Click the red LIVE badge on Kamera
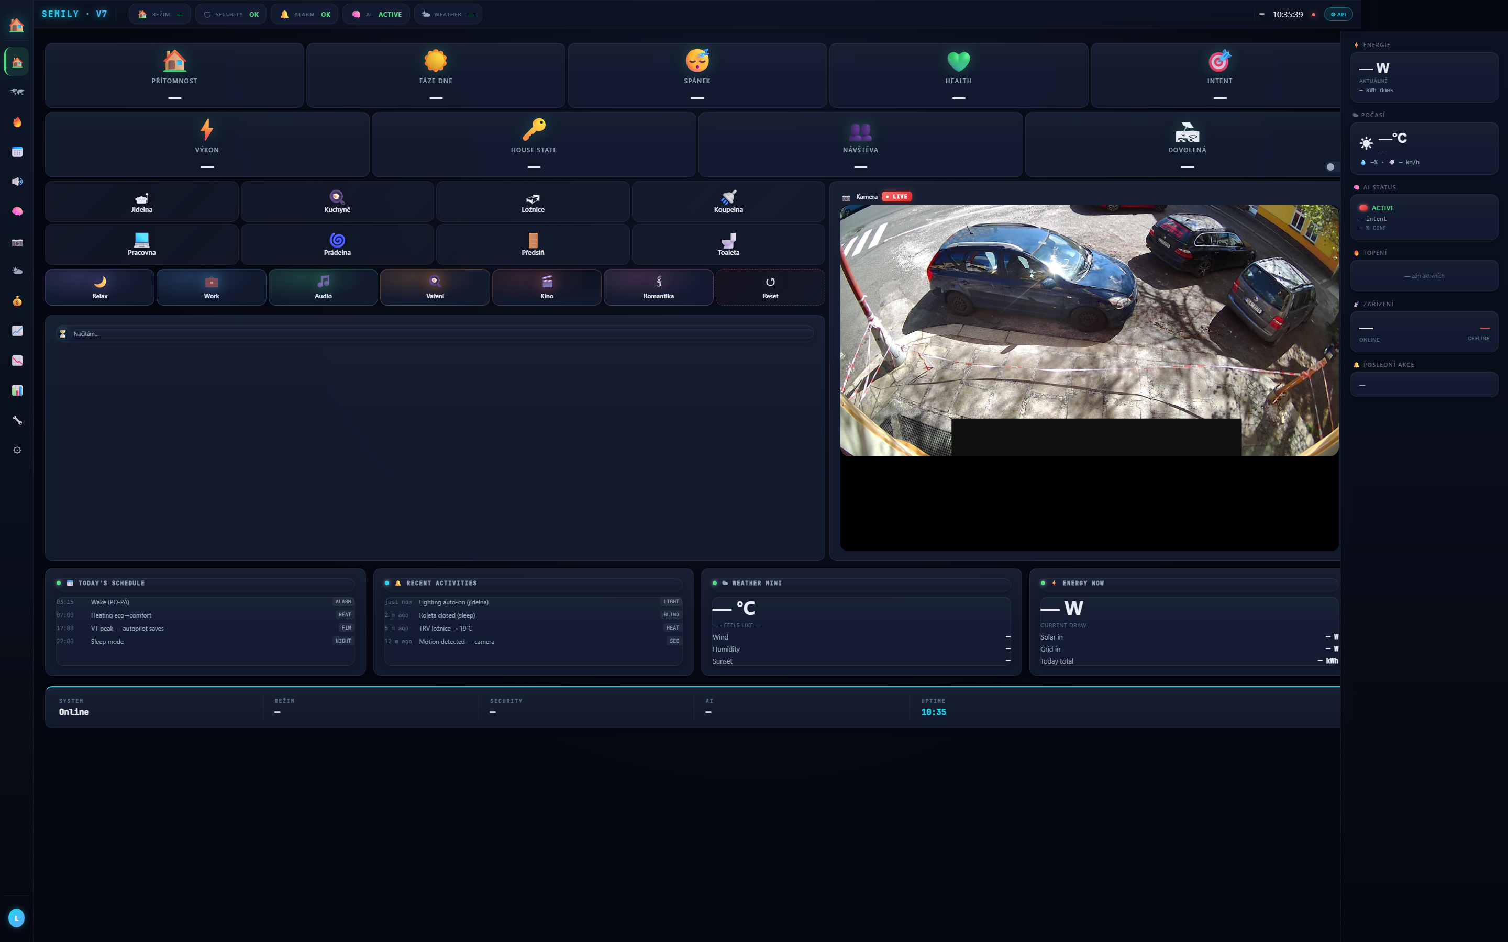Viewport: 1508px width, 942px height. [x=897, y=196]
